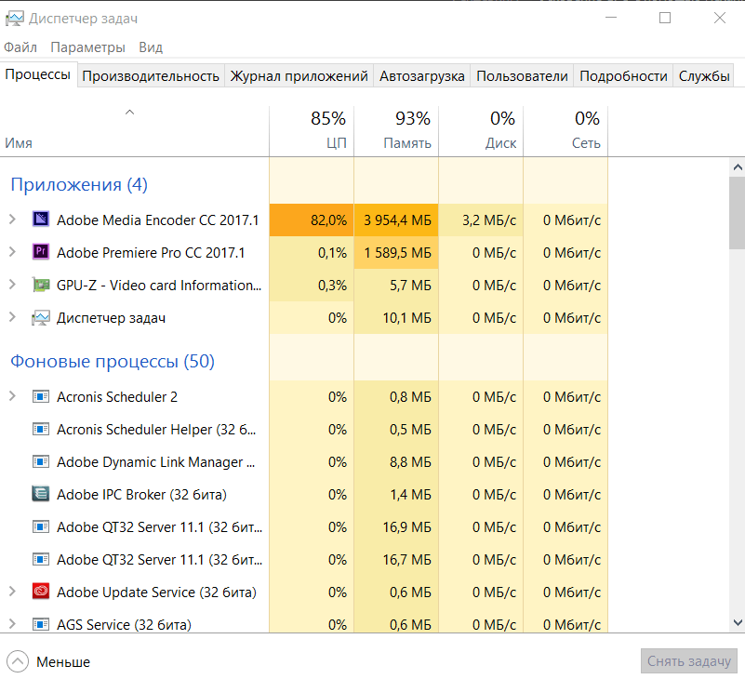Open the Подробности tab
The height and width of the screenshot is (679, 745).
point(623,76)
